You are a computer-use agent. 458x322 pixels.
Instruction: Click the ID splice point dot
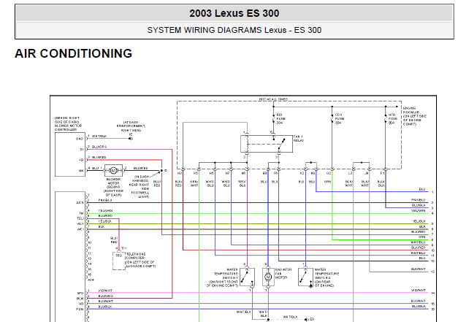coord(161,170)
